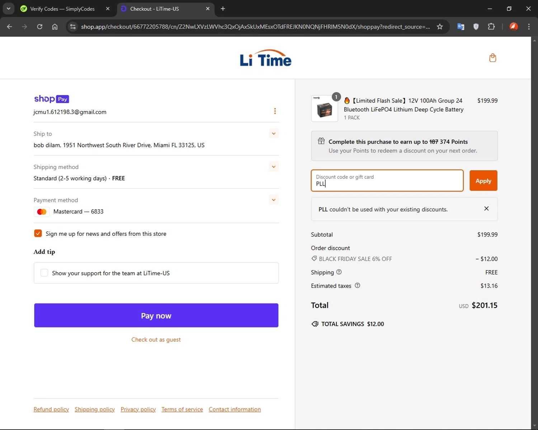Click the page vertical scrollbar

pyautogui.click(x=534, y=233)
